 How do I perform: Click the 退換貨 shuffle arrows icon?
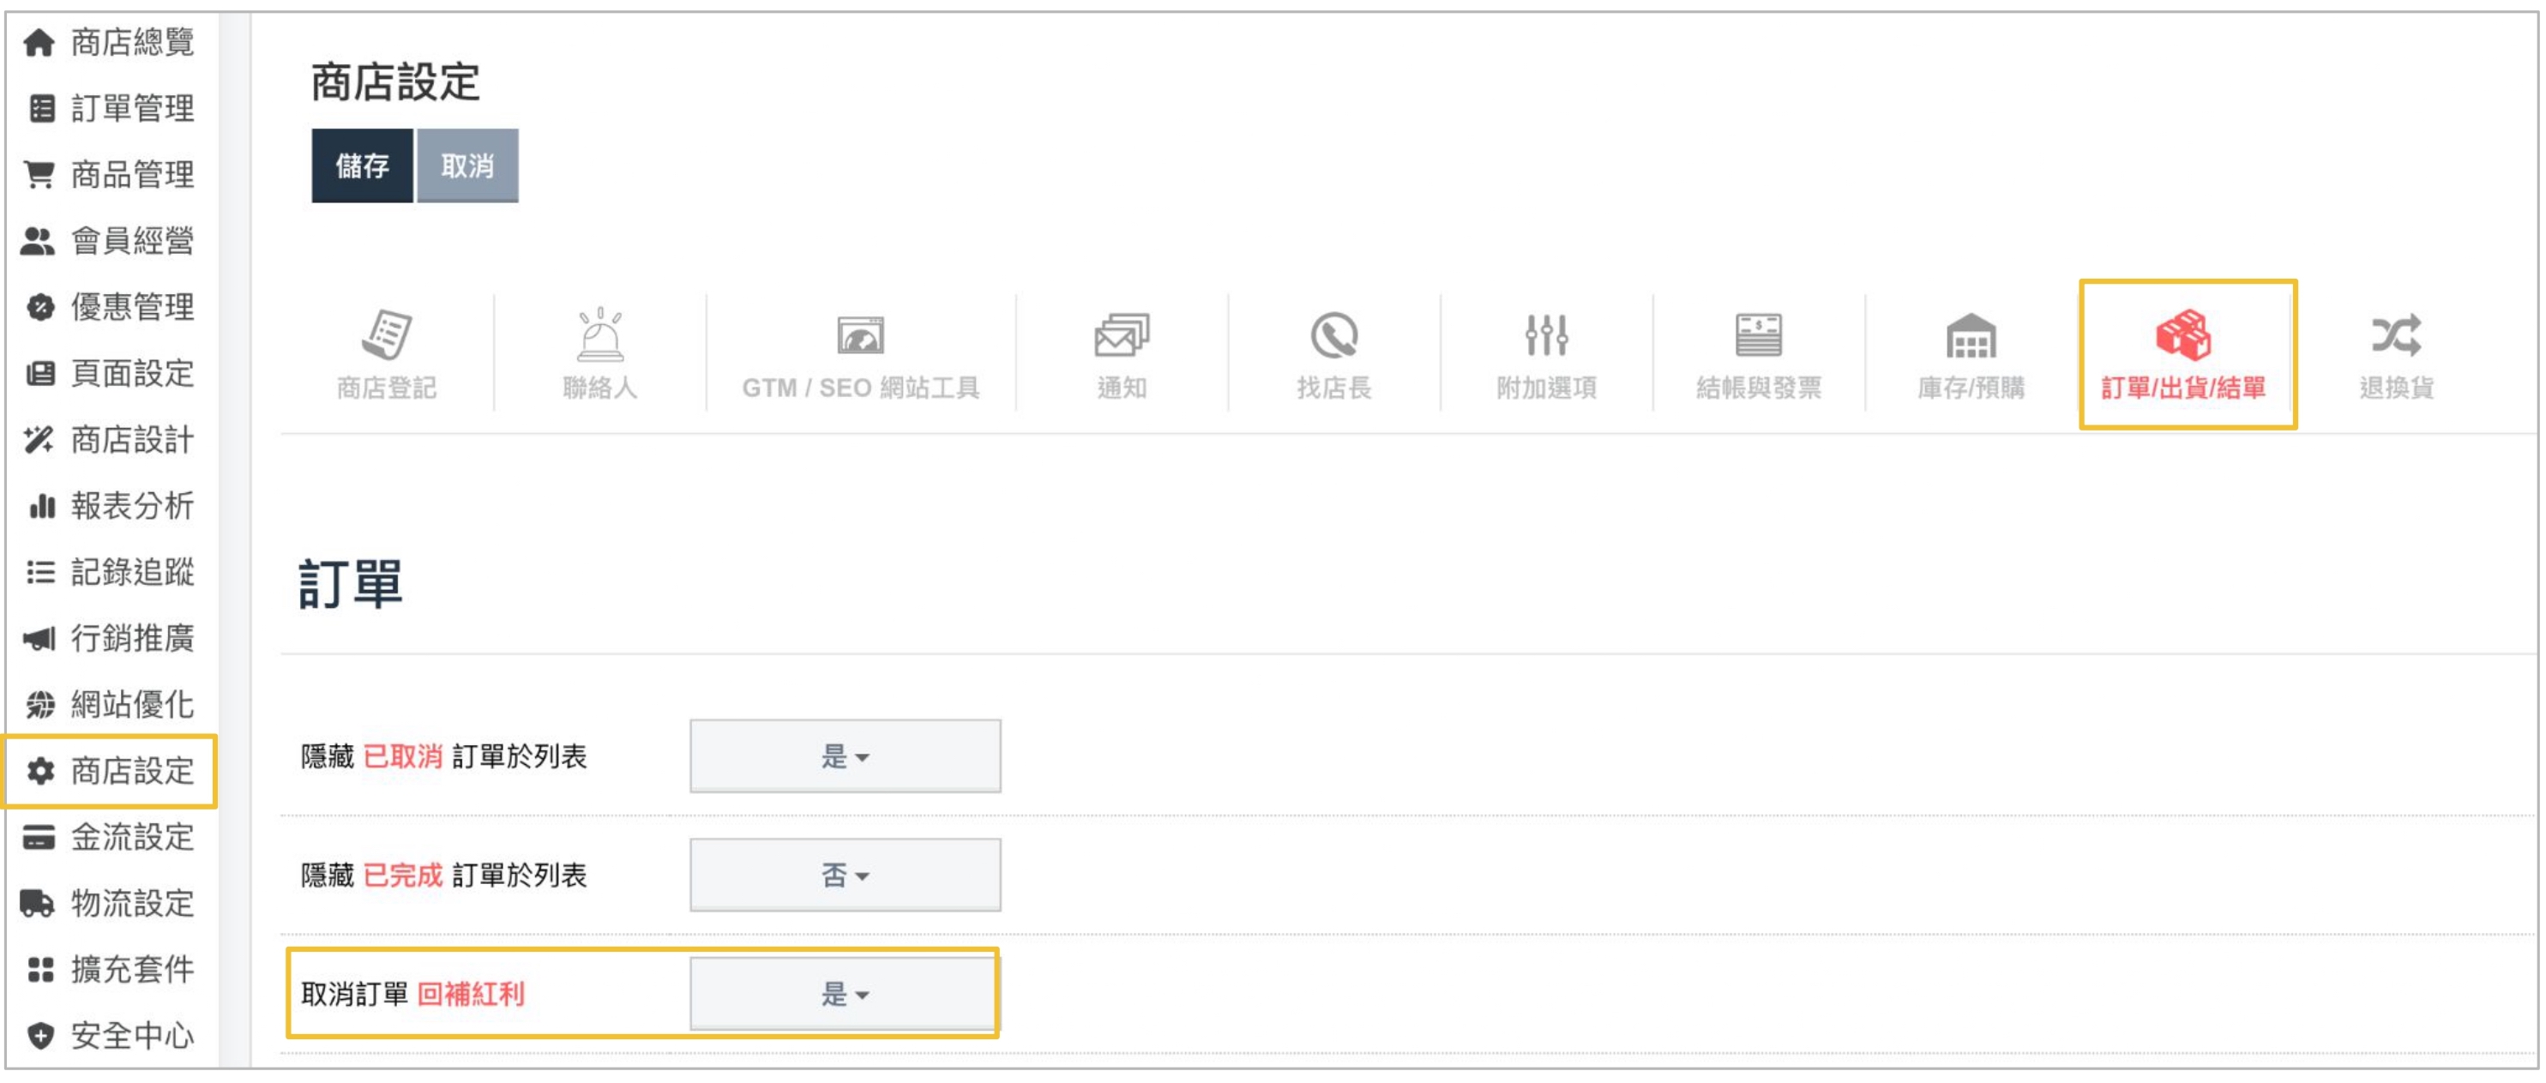click(2396, 336)
